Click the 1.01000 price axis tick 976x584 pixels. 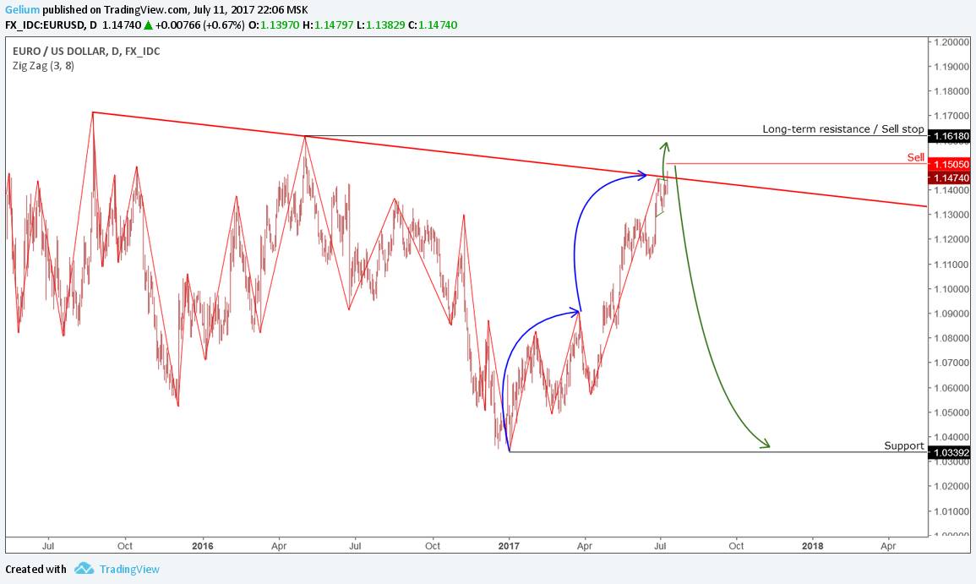click(x=951, y=511)
